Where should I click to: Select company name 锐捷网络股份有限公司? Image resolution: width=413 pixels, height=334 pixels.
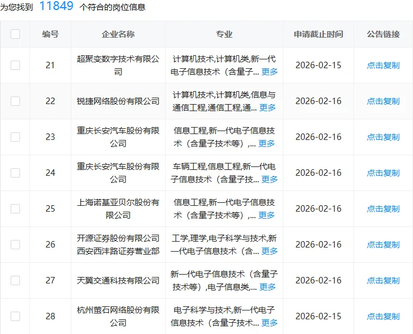118,101
